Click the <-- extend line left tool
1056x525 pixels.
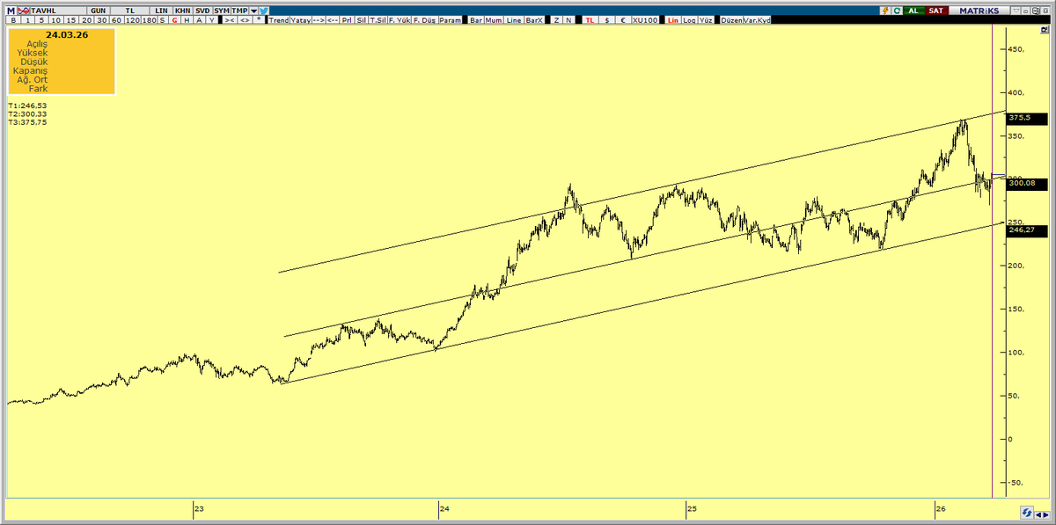click(333, 19)
